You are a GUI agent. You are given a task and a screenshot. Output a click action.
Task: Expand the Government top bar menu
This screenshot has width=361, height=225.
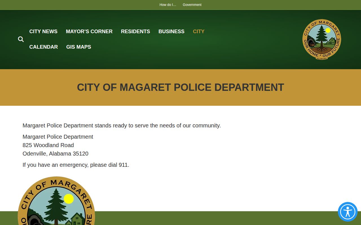(192, 5)
